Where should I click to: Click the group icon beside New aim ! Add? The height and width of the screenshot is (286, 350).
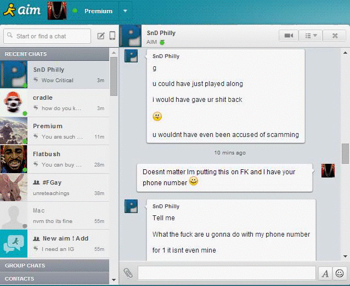[36, 238]
